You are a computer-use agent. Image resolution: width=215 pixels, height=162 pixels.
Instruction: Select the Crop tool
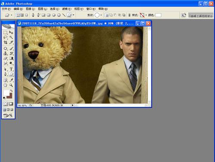pyautogui.click(x=5, y=42)
